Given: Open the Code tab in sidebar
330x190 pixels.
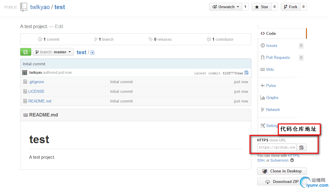Looking at the screenshot, I should 282,33.
